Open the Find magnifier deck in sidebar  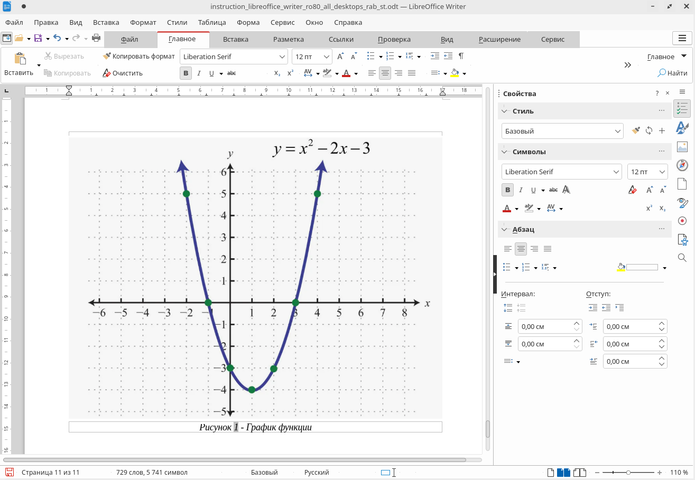tap(682, 257)
